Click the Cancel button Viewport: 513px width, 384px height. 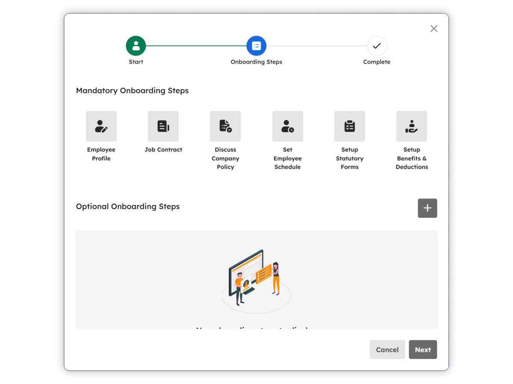tap(387, 349)
